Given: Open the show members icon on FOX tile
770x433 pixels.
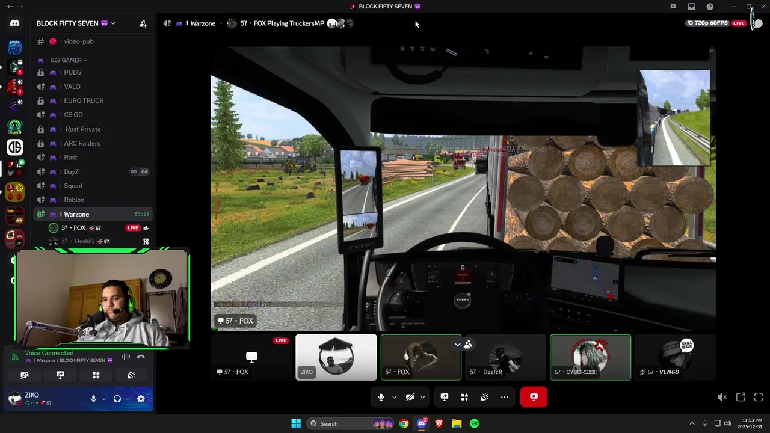Looking at the screenshot, I should point(467,345).
